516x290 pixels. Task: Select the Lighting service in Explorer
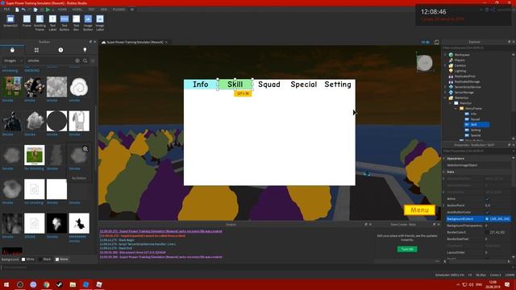pyautogui.click(x=460, y=71)
